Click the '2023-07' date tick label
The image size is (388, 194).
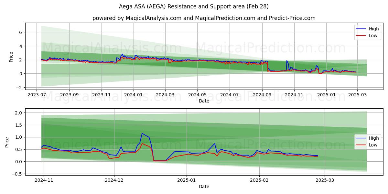point(37,95)
